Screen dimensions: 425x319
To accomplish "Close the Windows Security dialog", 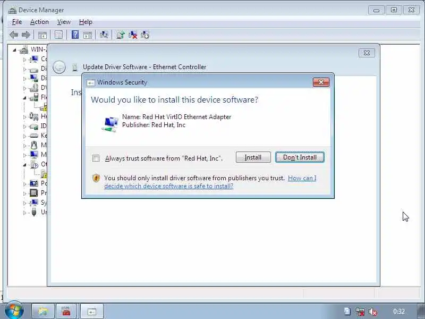I will 321,82.
